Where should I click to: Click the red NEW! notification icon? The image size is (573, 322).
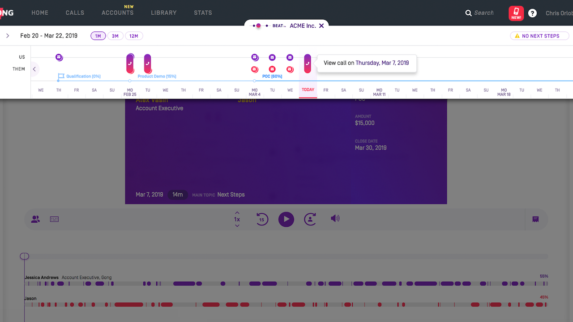(x=516, y=13)
